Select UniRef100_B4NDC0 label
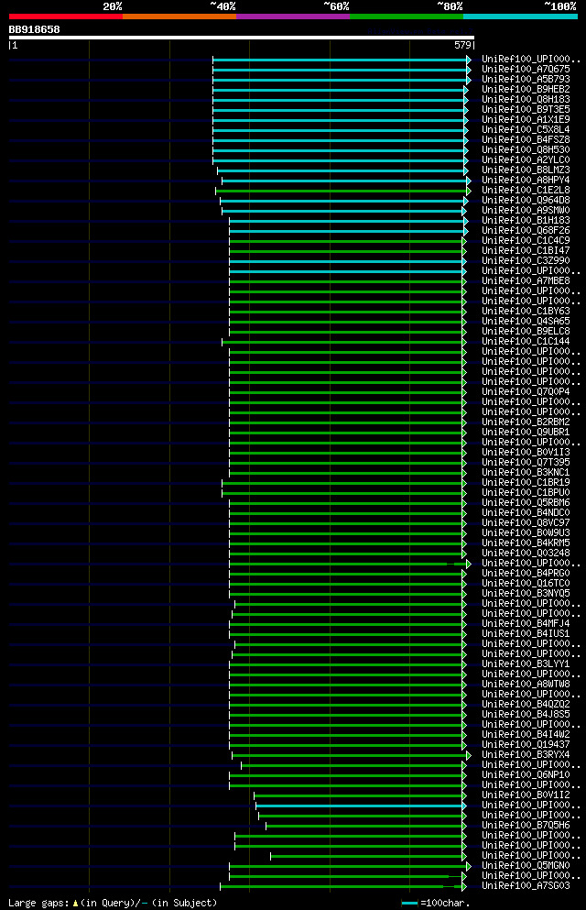 point(526,513)
